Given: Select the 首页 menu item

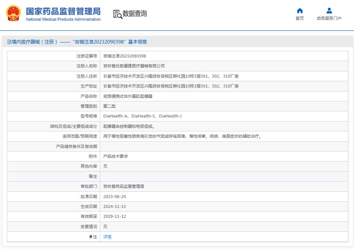Looking at the screenshot, I should 300,17.
